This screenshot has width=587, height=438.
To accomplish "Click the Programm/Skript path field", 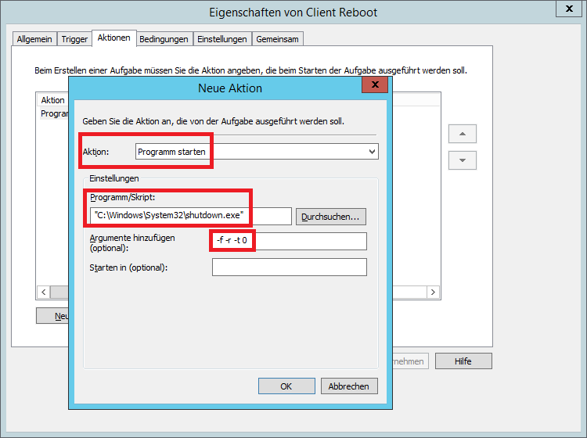I will (x=190, y=215).
